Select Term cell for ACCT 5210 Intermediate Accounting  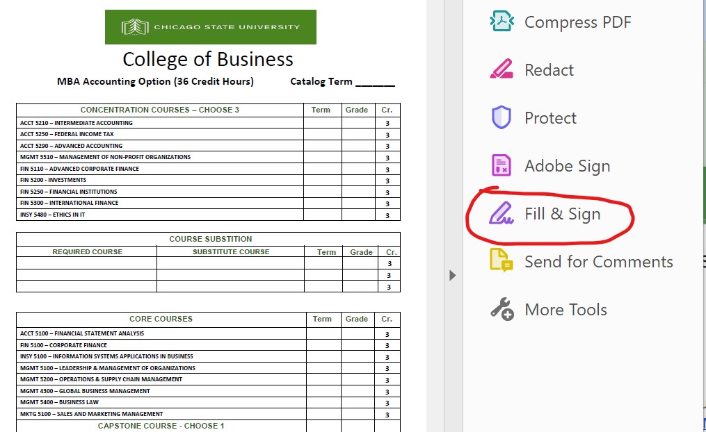coord(321,123)
